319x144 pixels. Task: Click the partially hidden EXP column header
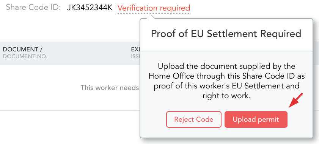point(135,49)
